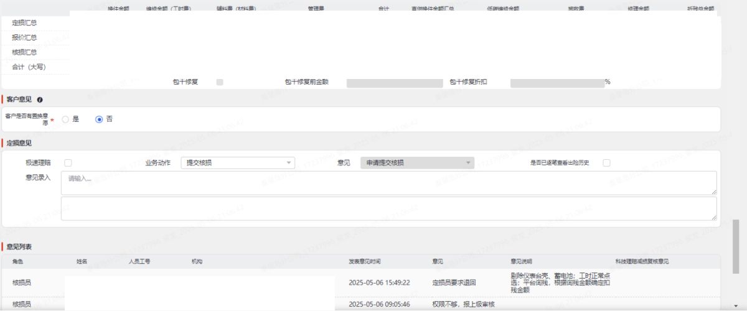
Task: Click resize handle of second opinion text box
Action: point(713,217)
